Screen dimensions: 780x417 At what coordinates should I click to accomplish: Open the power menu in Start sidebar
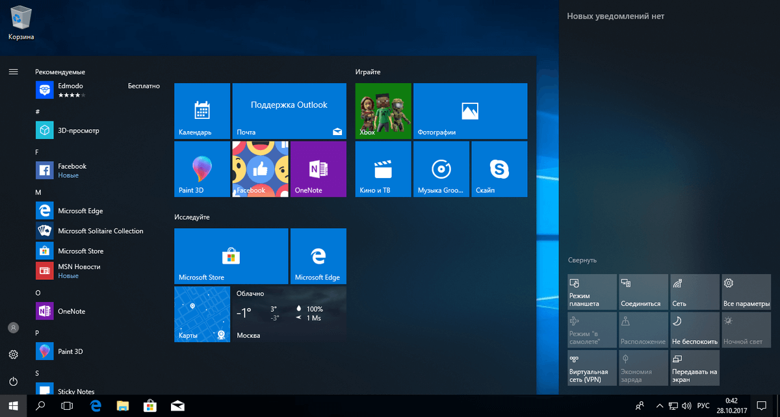tap(13, 381)
